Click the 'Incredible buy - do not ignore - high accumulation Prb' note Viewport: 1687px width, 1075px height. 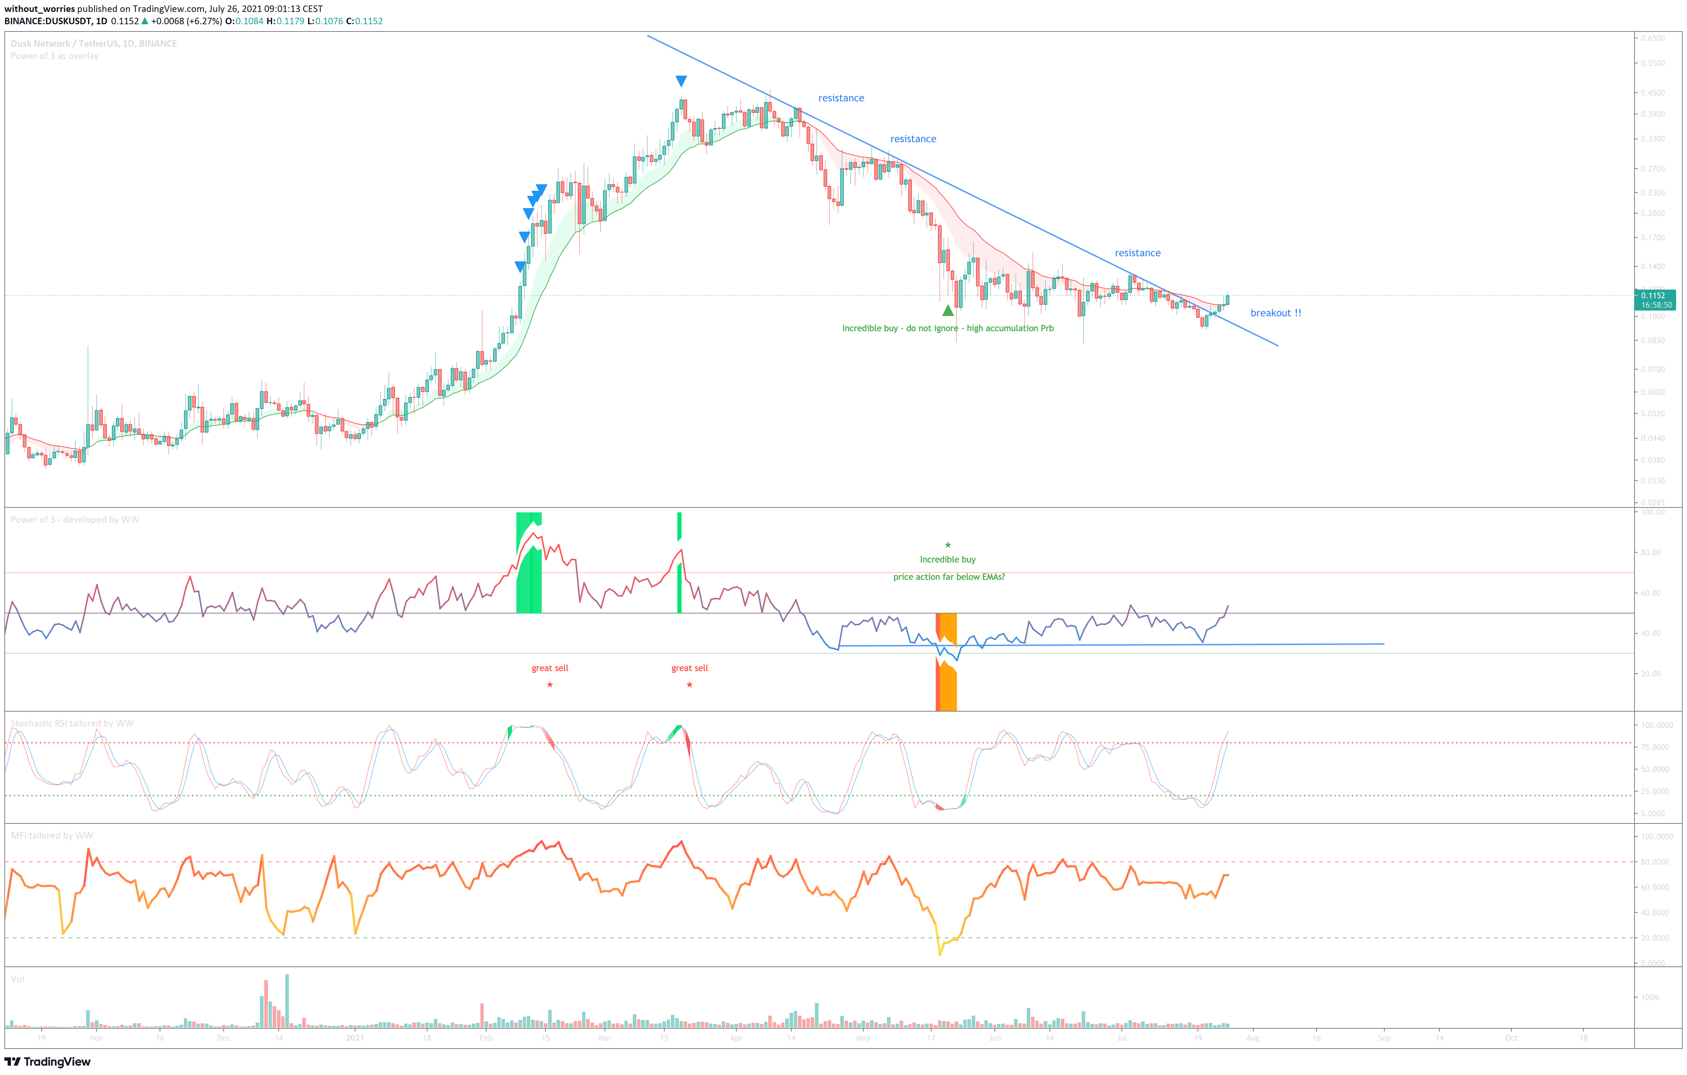[948, 328]
